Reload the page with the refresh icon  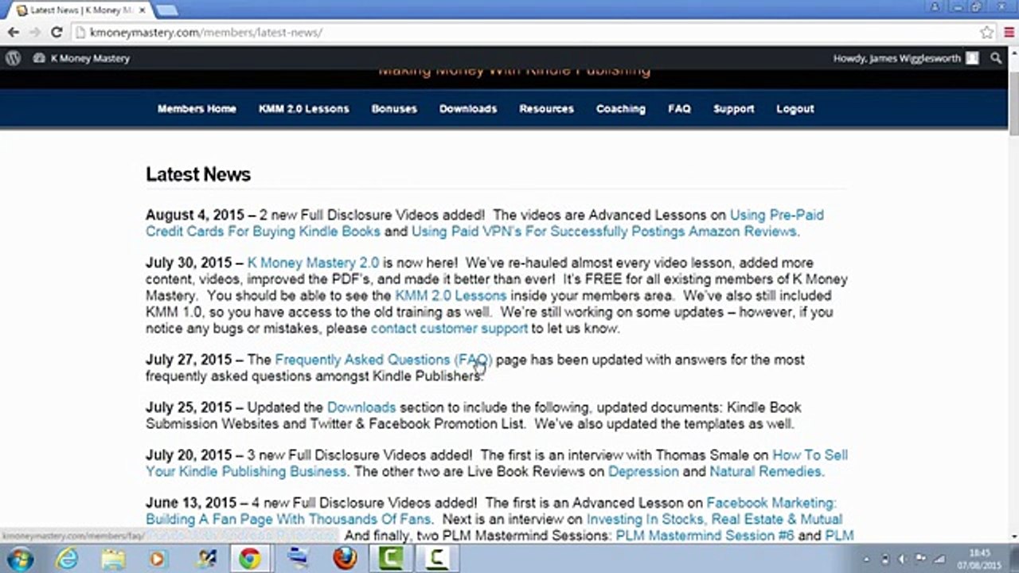(56, 33)
